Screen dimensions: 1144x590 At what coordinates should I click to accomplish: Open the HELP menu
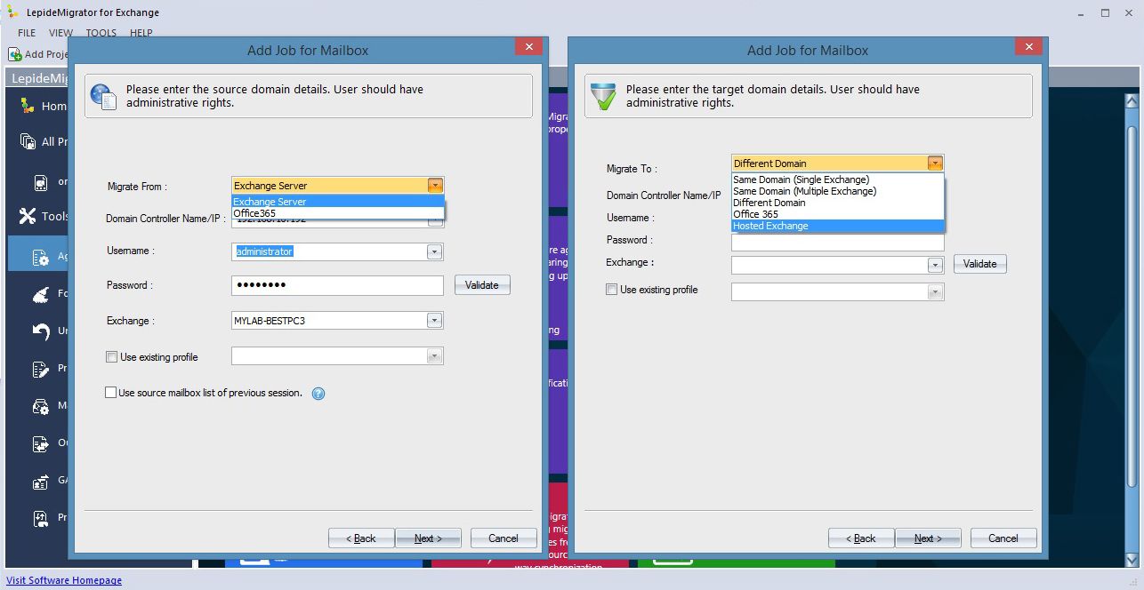point(141,33)
